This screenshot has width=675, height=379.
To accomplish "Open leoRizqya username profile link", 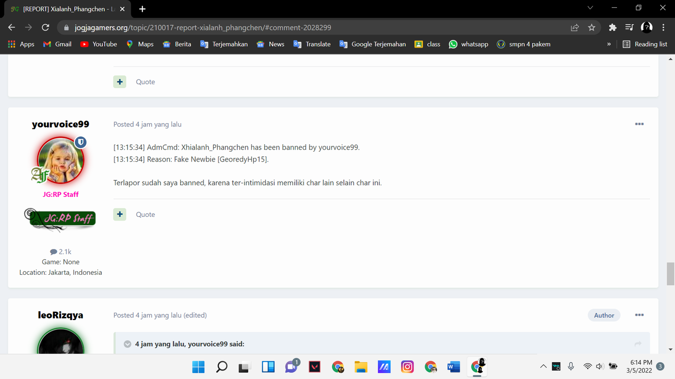I will click(x=61, y=315).
